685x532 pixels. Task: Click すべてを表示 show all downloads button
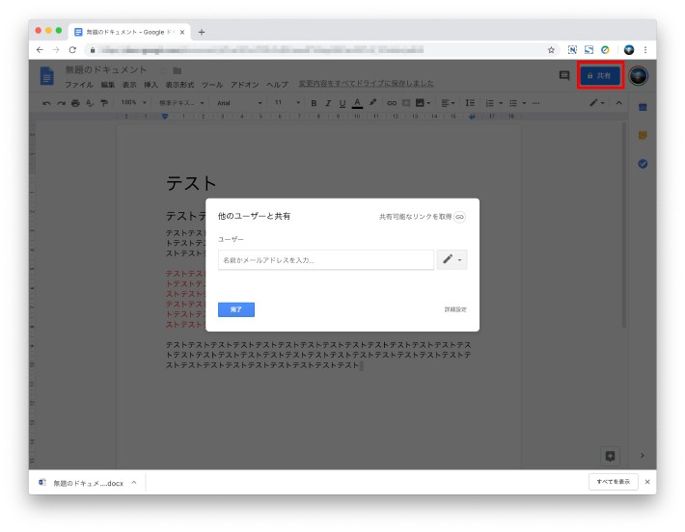coord(614,482)
